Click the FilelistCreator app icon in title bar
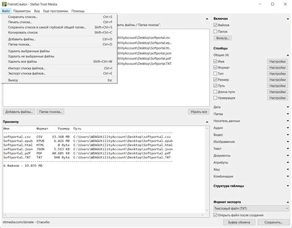The width and height of the screenshot is (292, 228). pyautogui.click(x=4, y=4)
